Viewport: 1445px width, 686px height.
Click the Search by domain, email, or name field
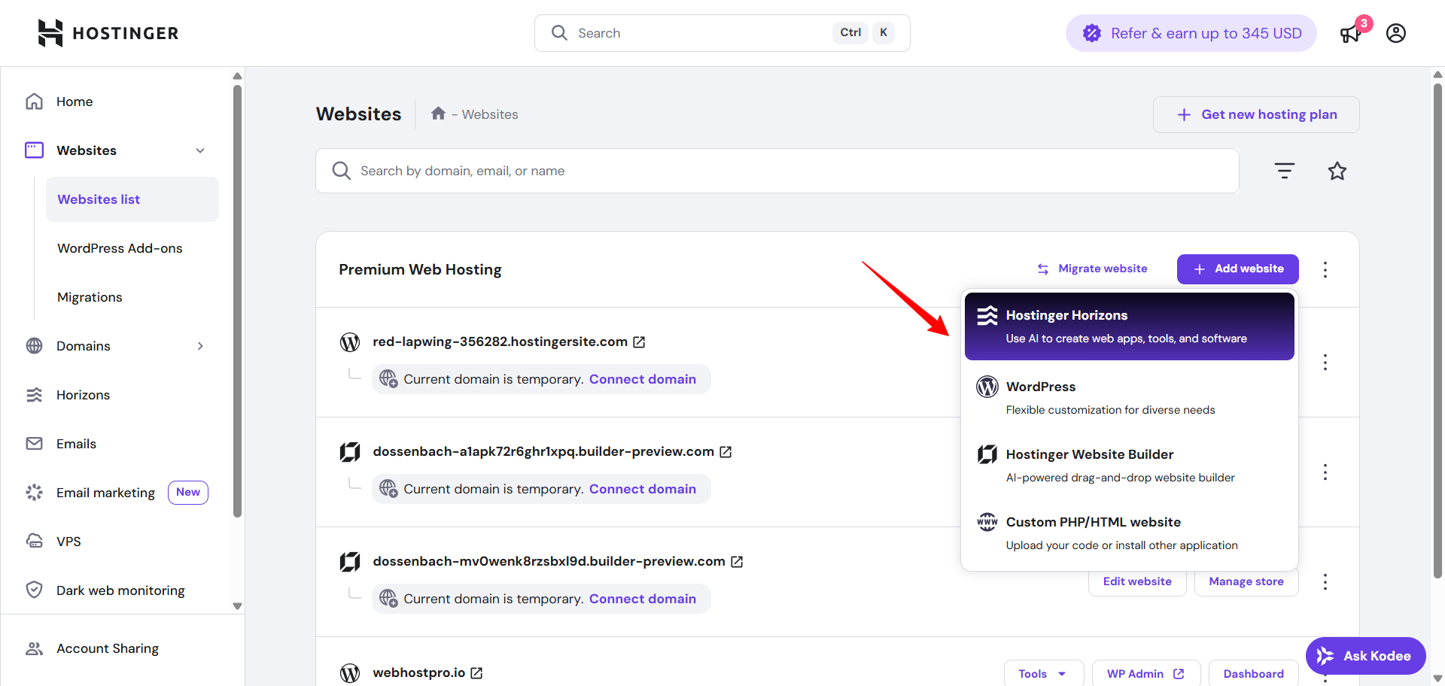tap(777, 171)
